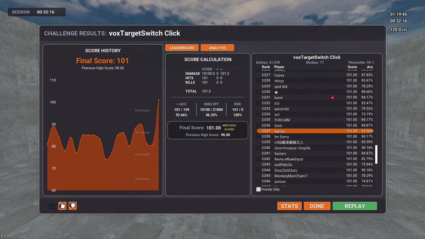Click the challenge title 'voxTargetSwitch Click' in the header
Viewport: 425px width, 239px height.
tap(144, 33)
